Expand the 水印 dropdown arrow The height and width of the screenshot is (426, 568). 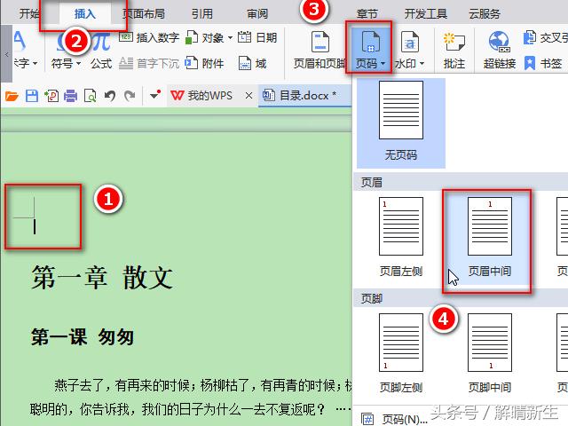point(422,64)
